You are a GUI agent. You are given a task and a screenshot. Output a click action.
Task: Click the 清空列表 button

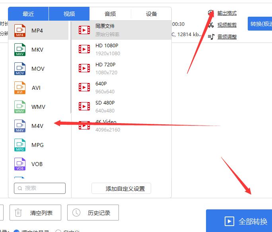pyautogui.click(x=35, y=213)
